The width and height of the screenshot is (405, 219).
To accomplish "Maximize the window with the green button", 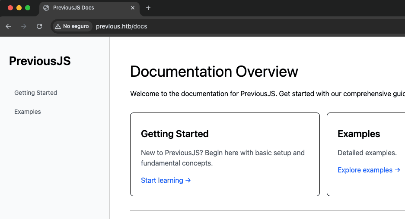I will point(28,8).
